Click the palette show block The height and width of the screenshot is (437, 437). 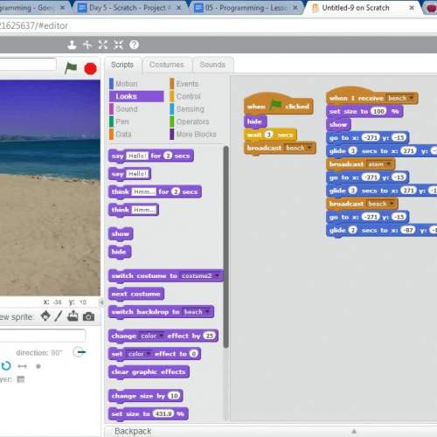click(x=121, y=233)
